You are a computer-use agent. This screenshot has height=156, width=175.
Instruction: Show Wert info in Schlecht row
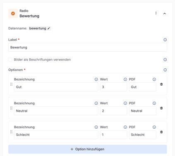tap(125, 127)
